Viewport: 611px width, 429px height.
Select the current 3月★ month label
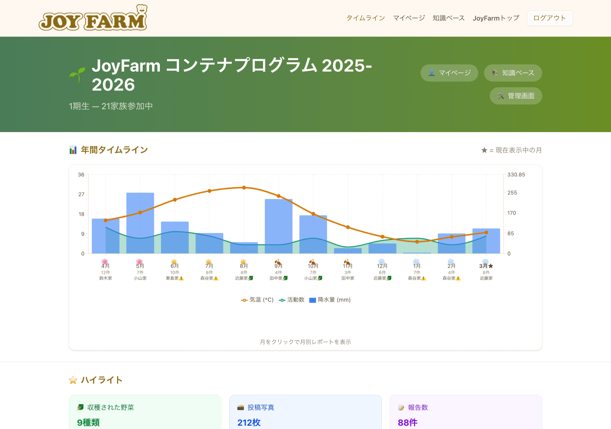click(486, 266)
